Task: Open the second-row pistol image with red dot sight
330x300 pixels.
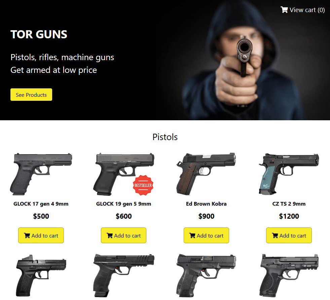Action: [x=41, y=275]
